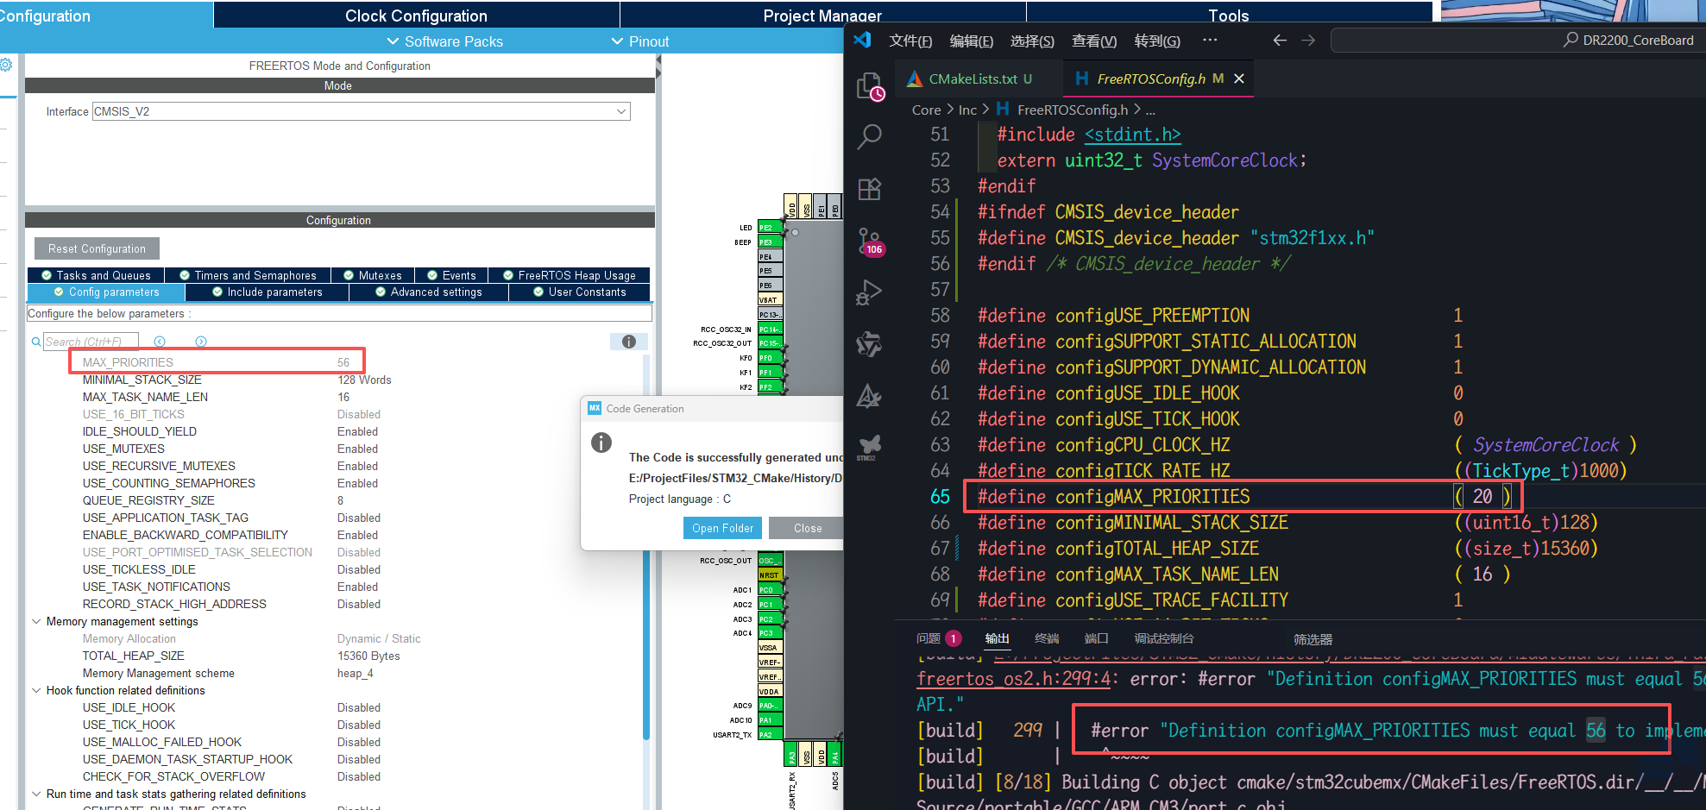Click Close in Code Generation dialog
This screenshot has width=1706, height=810.
[808, 528]
